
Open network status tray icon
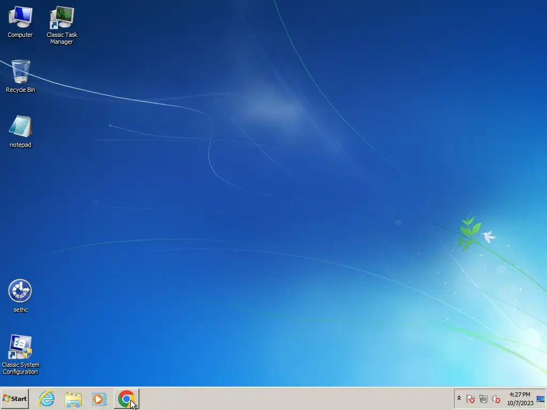pyautogui.click(x=483, y=398)
